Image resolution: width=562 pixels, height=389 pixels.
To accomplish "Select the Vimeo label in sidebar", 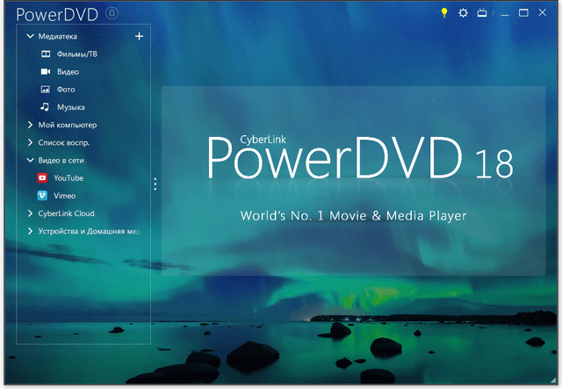I will click(64, 196).
